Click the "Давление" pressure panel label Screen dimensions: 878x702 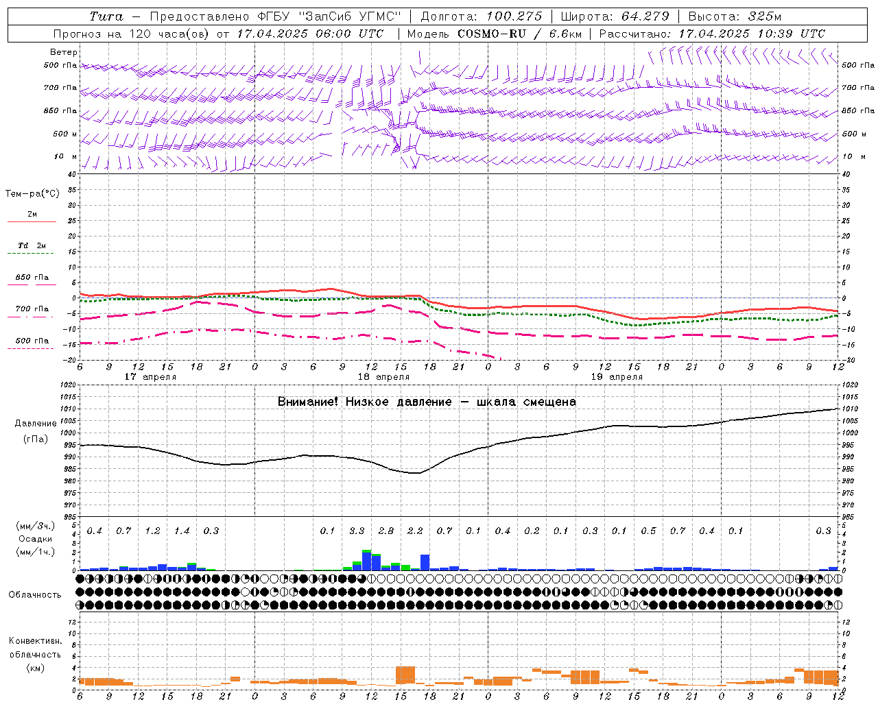point(36,424)
